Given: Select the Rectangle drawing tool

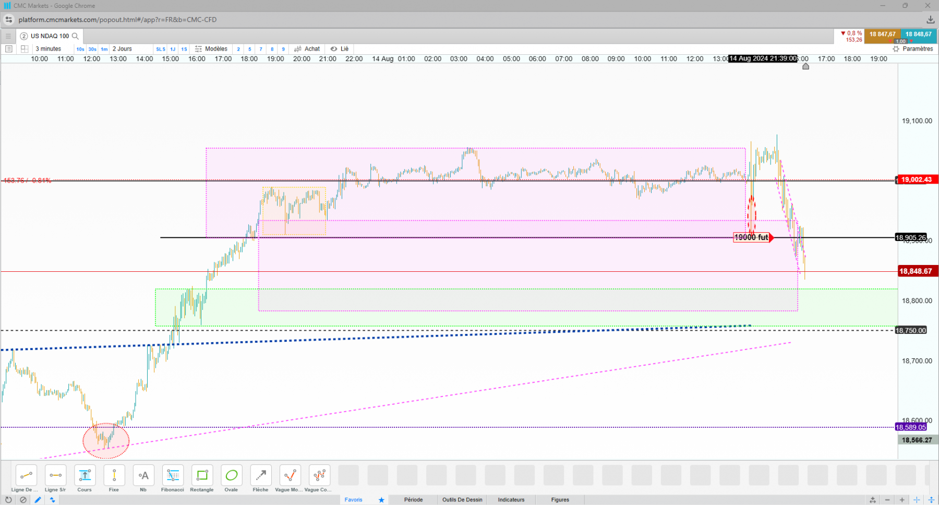Looking at the screenshot, I should coord(202,475).
